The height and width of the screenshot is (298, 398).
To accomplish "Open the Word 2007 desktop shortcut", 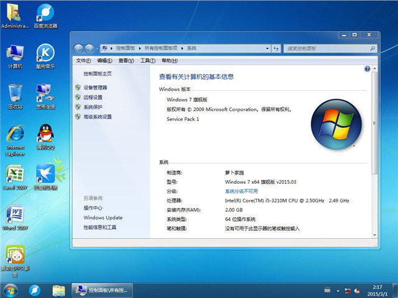I will tap(15, 217).
